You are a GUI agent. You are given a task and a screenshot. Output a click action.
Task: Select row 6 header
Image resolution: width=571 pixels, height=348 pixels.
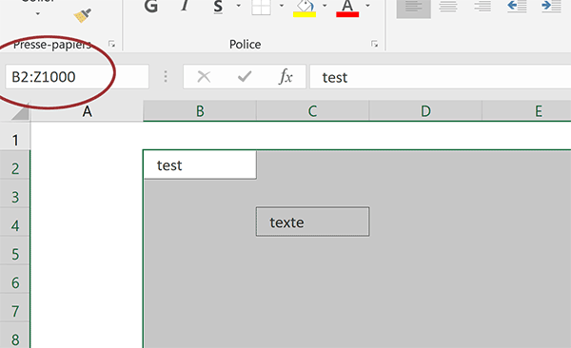coord(15,279)
